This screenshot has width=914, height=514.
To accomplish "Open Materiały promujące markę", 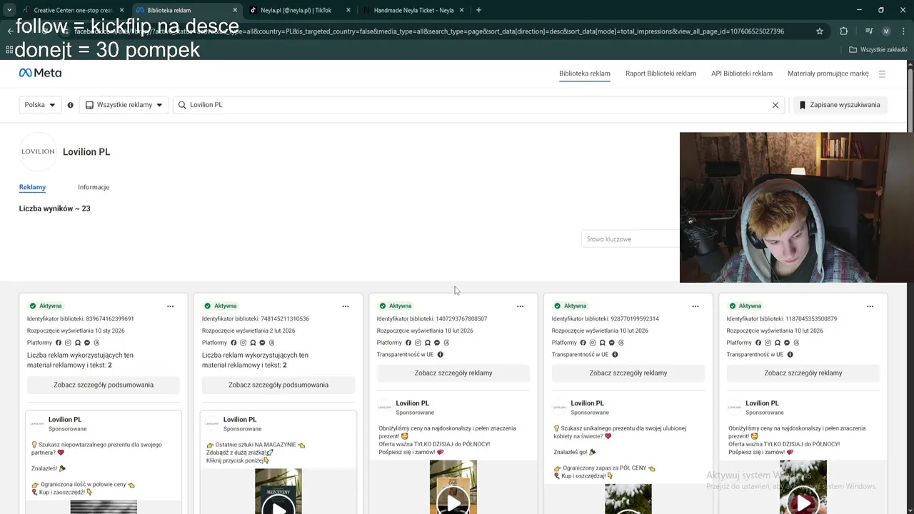I will [828, 74].
